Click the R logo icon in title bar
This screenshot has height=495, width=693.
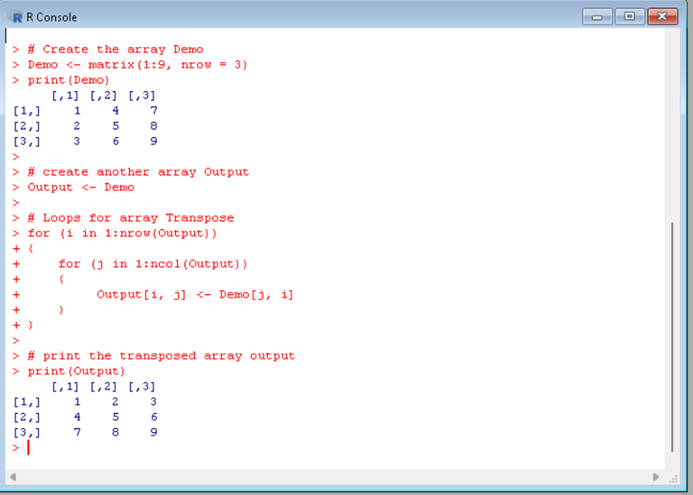[x=15, y=17]
